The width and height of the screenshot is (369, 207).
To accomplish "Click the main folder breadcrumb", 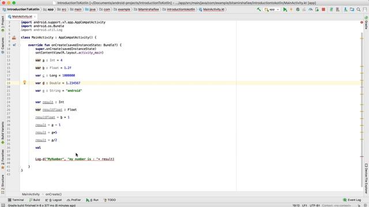I will click(x=76, y=9).
